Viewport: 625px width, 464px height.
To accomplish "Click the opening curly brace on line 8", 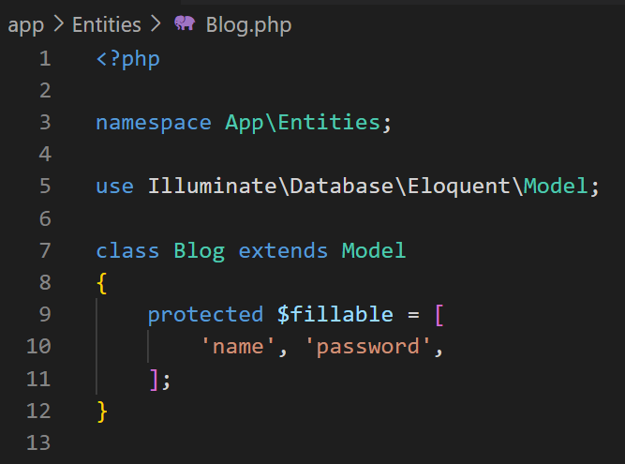I will pos(102,283).
